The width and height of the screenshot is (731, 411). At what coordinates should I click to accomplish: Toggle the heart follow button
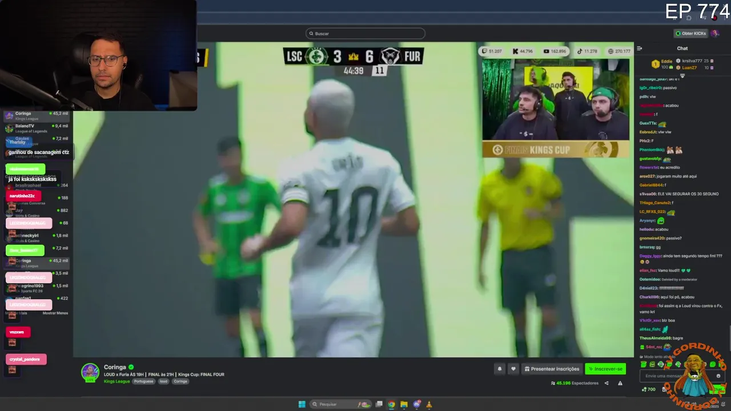coord(513,369)
